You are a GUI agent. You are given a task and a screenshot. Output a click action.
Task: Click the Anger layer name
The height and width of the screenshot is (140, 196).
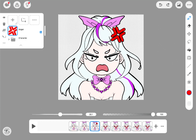[x=21, y=29]
